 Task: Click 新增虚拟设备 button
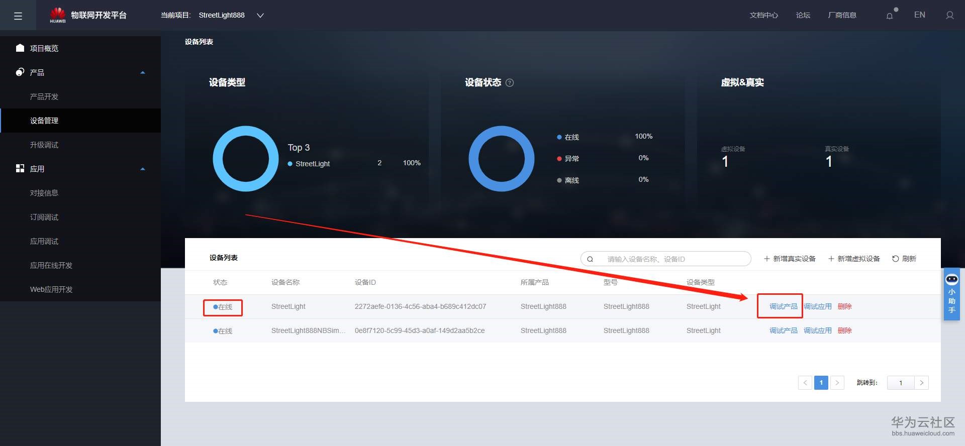854,259
